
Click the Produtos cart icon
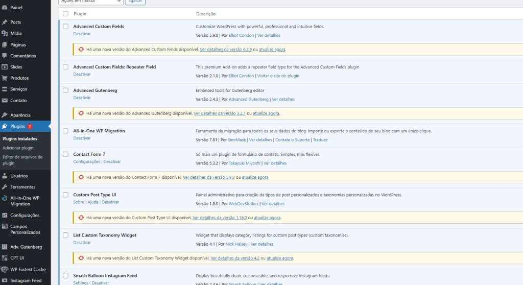(4, 78)
